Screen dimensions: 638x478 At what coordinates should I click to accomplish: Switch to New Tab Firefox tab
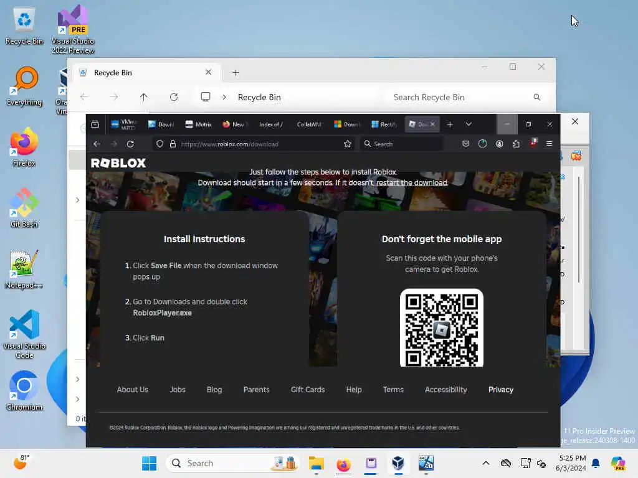tap(235, 124)
